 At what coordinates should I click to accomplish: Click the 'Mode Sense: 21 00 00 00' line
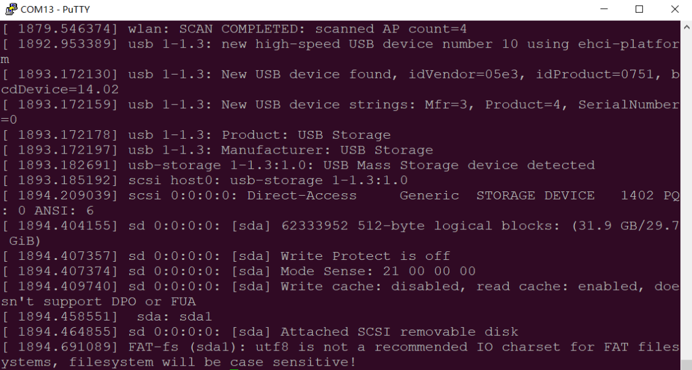(239, 272)
